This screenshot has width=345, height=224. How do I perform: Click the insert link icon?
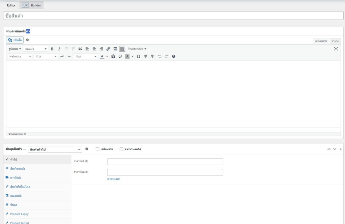point(108,49)
